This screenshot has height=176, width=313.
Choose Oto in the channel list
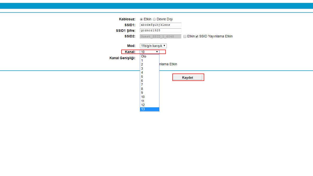click(x=149, y=56)
